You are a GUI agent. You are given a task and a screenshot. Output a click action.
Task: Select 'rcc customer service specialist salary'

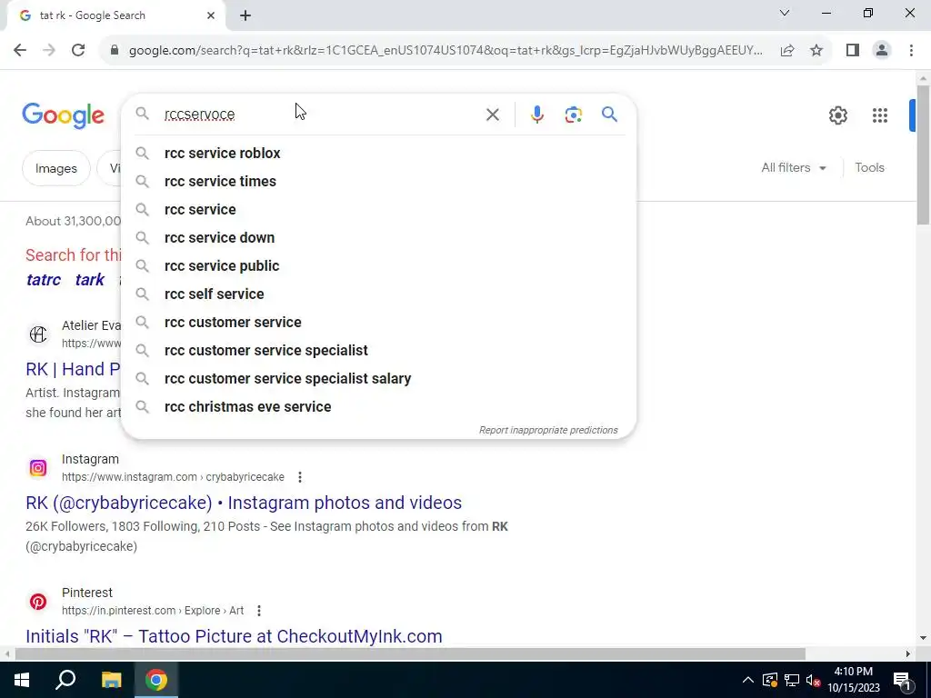(378, 379)
